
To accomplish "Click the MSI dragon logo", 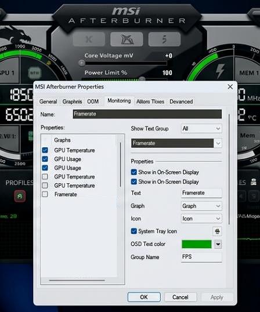I will [x=16, y=36].
